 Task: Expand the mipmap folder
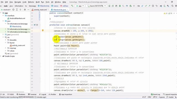click(6, 48)
